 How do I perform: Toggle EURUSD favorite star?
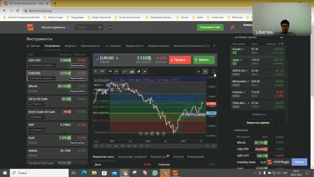[x=117, y=58]
